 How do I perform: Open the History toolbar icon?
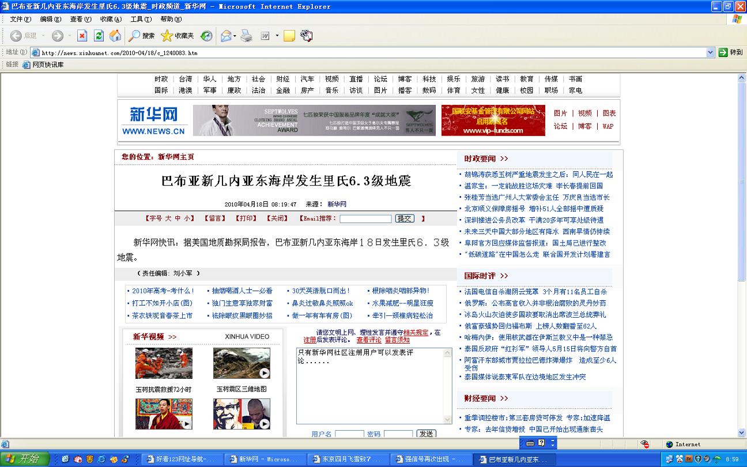[206, 36]
